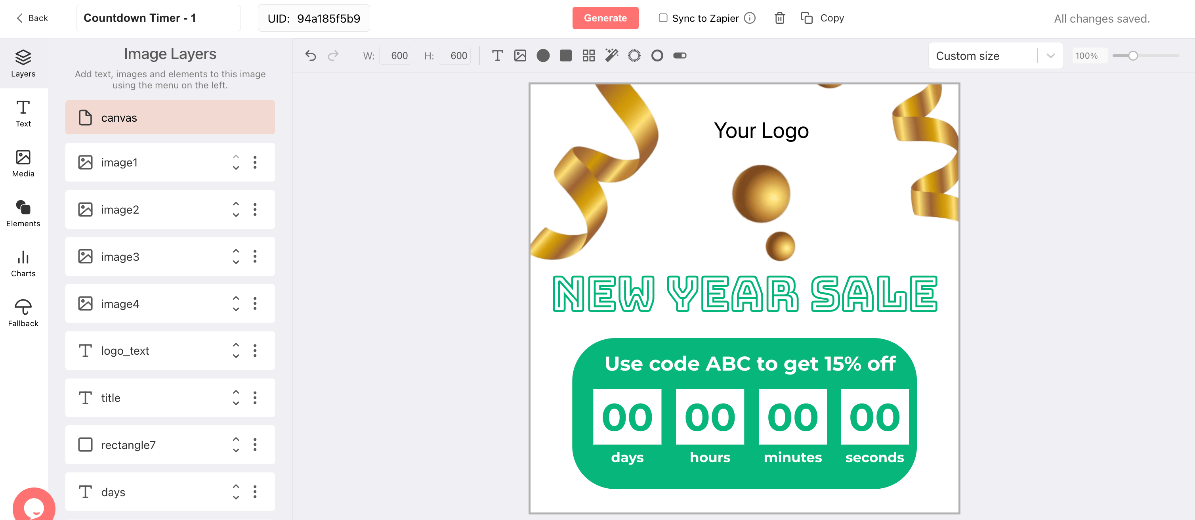Open options menu for logo_text layer
This screenshot has width=1195, height=520.
coord(255,351)
